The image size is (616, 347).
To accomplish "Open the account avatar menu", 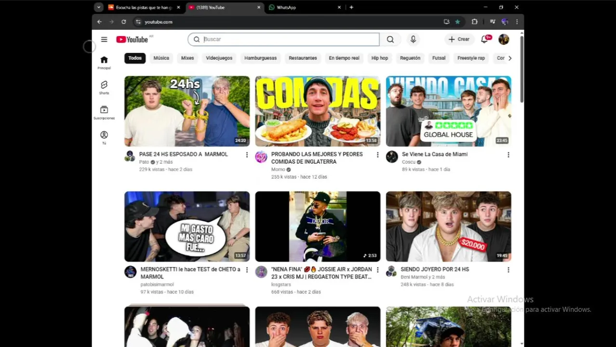I will click(504, 40).
